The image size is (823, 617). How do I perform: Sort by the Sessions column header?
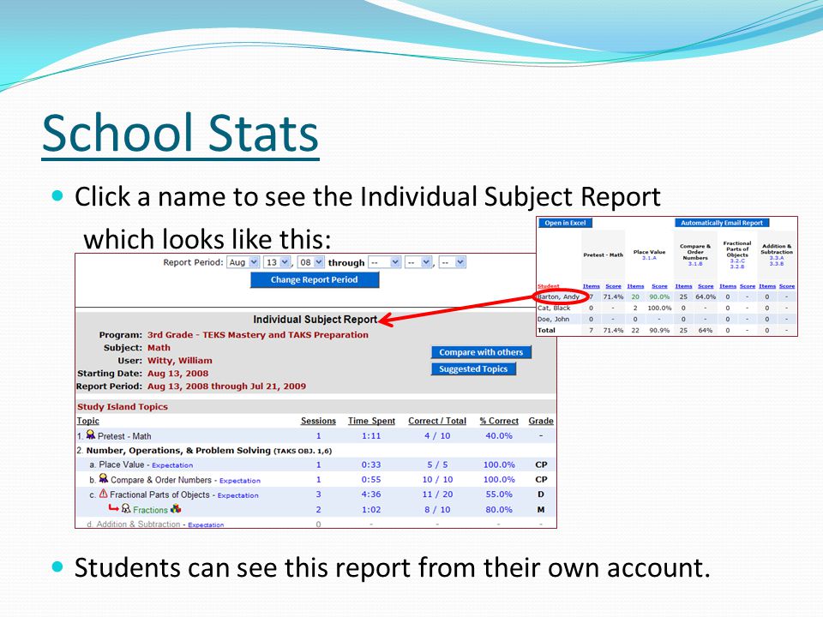318,421
